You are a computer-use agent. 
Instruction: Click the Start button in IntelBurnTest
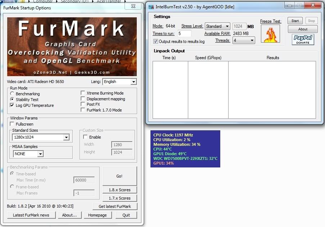(295, 21)
